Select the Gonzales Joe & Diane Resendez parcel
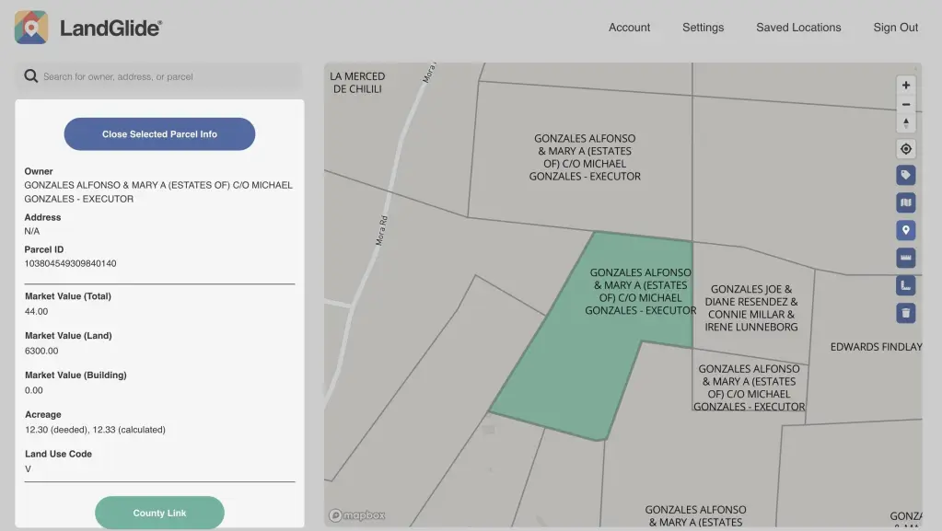Image resolution: width=942 pixels, height=531 pixels. 751,307
